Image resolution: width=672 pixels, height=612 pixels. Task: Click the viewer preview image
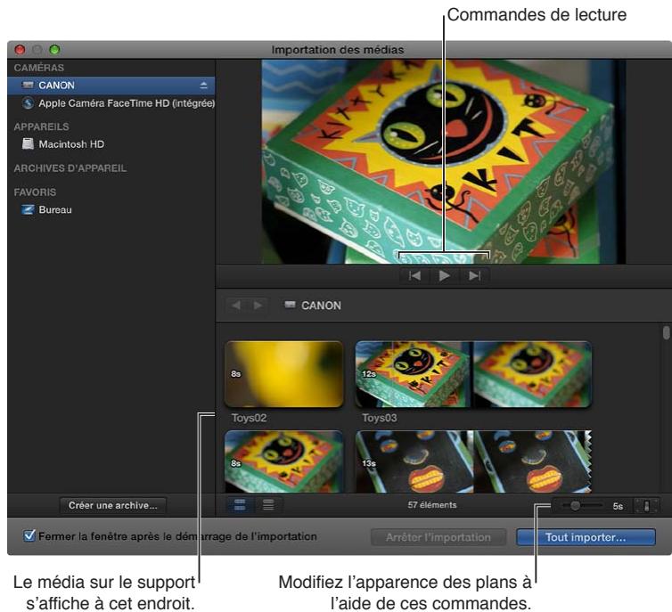(x=444, y=161)
